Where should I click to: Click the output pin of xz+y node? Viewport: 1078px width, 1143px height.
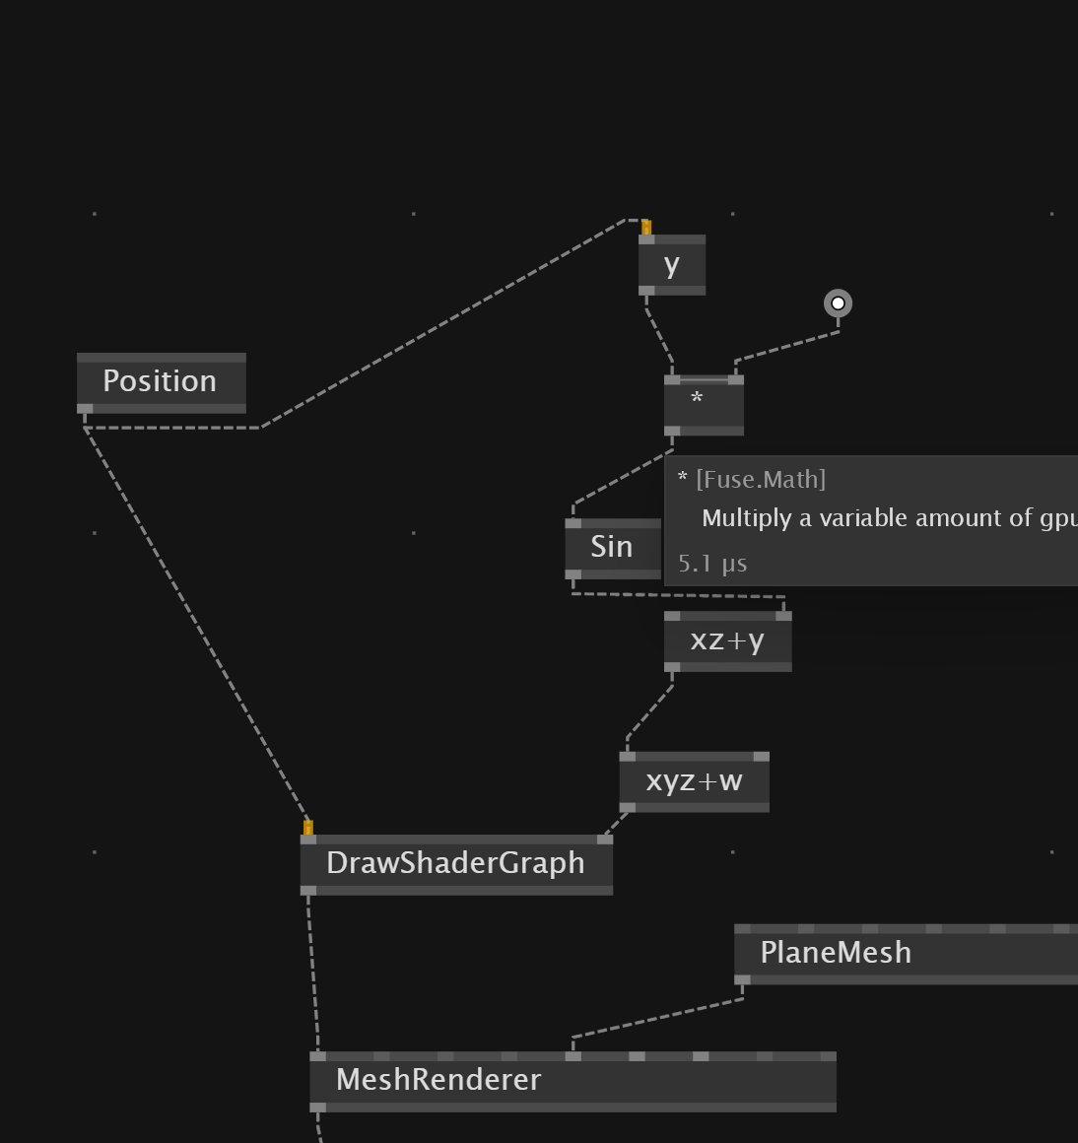pyautogui.click(x=672, y=667)
